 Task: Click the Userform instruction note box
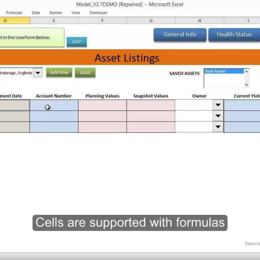(x=32, y=37)
